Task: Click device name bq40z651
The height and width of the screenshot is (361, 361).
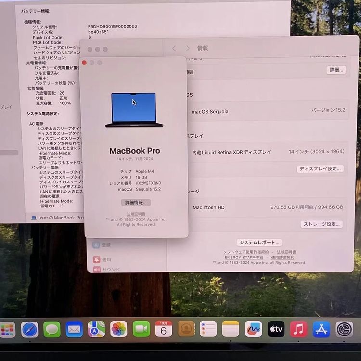Action: click(x=98, y=32)
